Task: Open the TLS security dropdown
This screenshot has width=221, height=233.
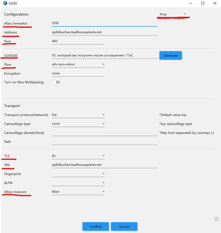Action: click(x=78, y=156)
